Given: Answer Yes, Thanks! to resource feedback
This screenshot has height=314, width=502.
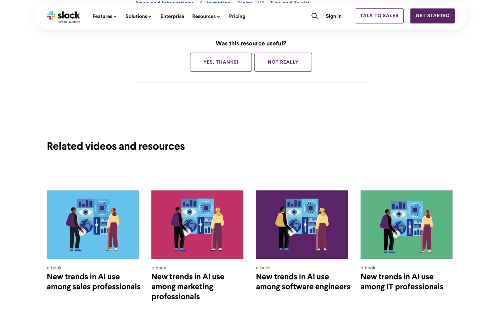Looking at the screenshot, I should pos(221,62).
